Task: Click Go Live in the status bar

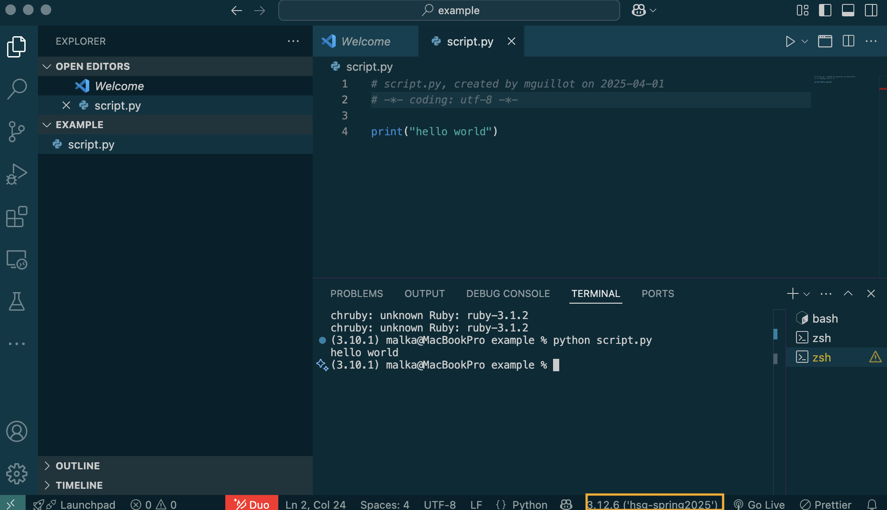Action: coord(760,504)
